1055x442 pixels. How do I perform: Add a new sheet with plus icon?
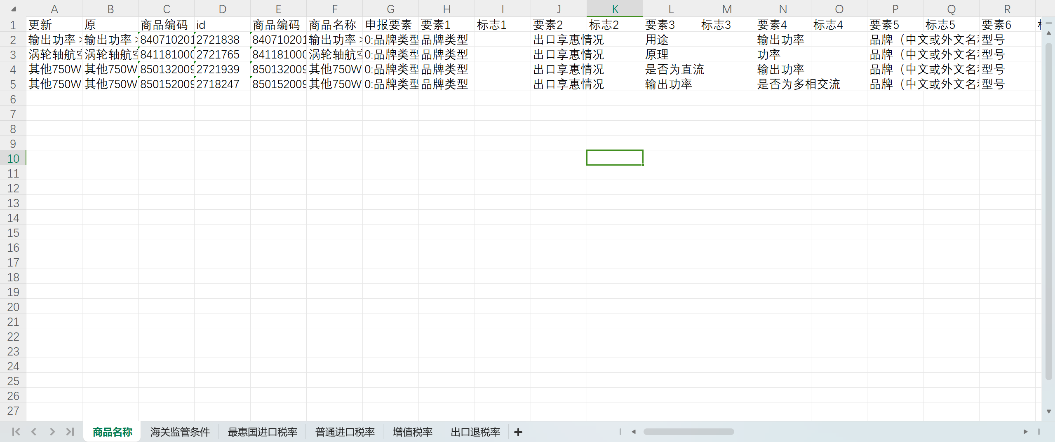(518, 432)
